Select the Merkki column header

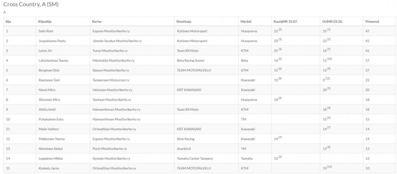(246, 22)
